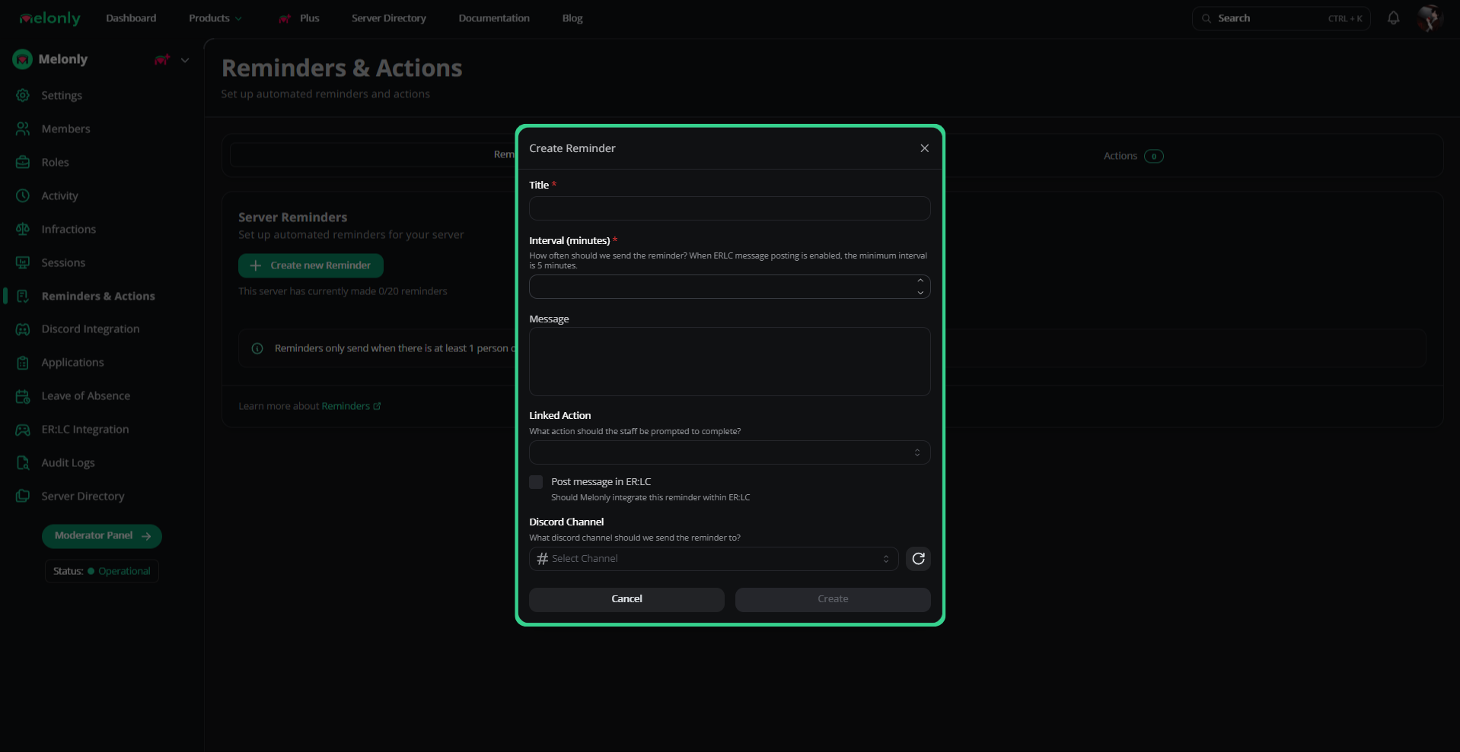Open Dashboard in top navigation

(131, 18)
